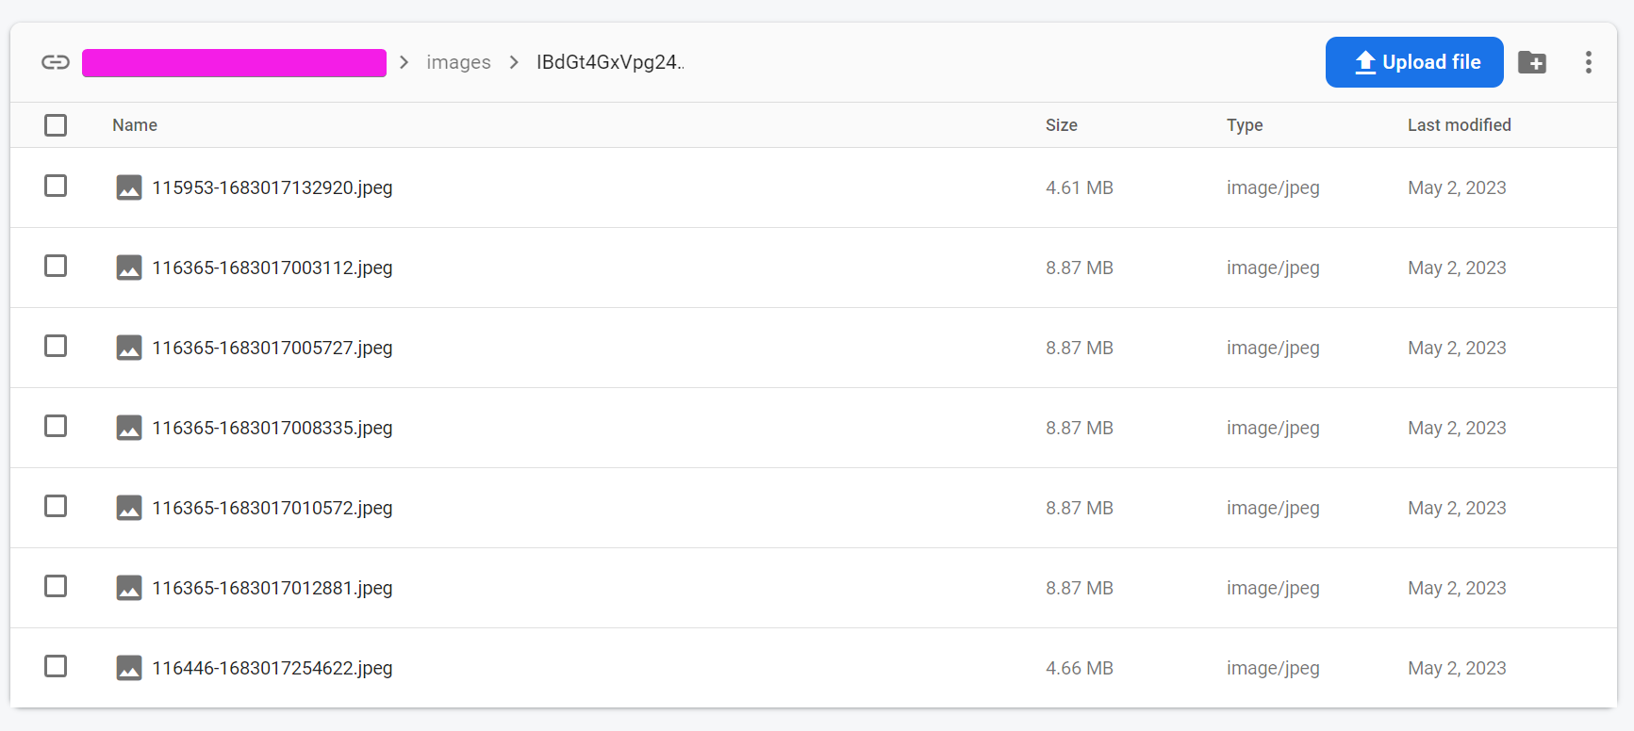Toggle the select-all checkbox in header
Viewport: 1634px width, 731px height.
click(x=56, y=125)
